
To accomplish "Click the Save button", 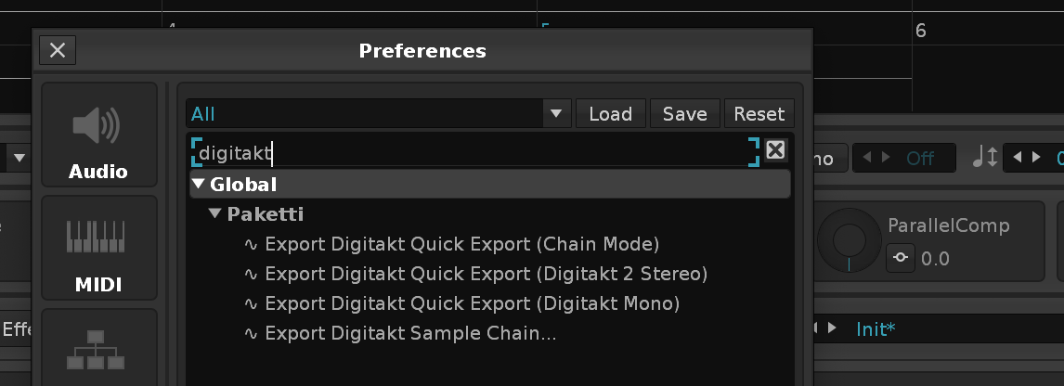I will (684, 114).
